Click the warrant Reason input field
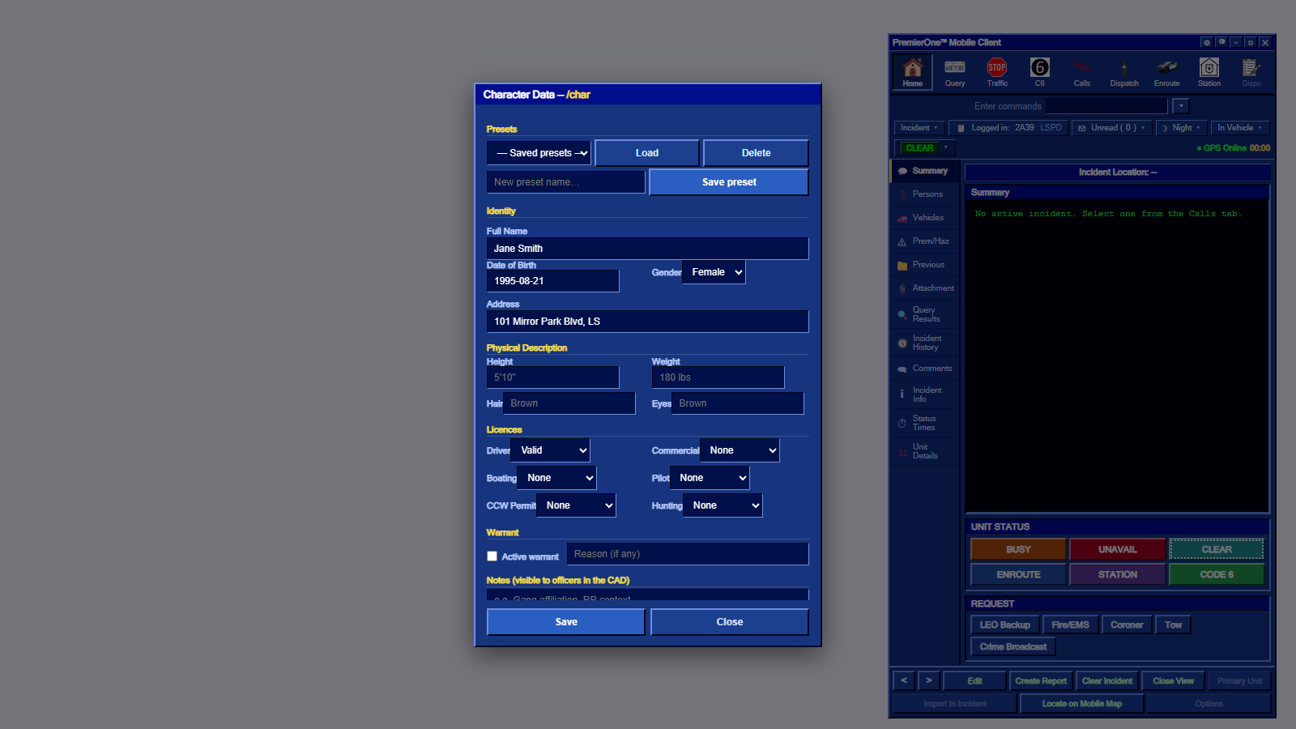1296x729 pixels. [x=688, y=554]
